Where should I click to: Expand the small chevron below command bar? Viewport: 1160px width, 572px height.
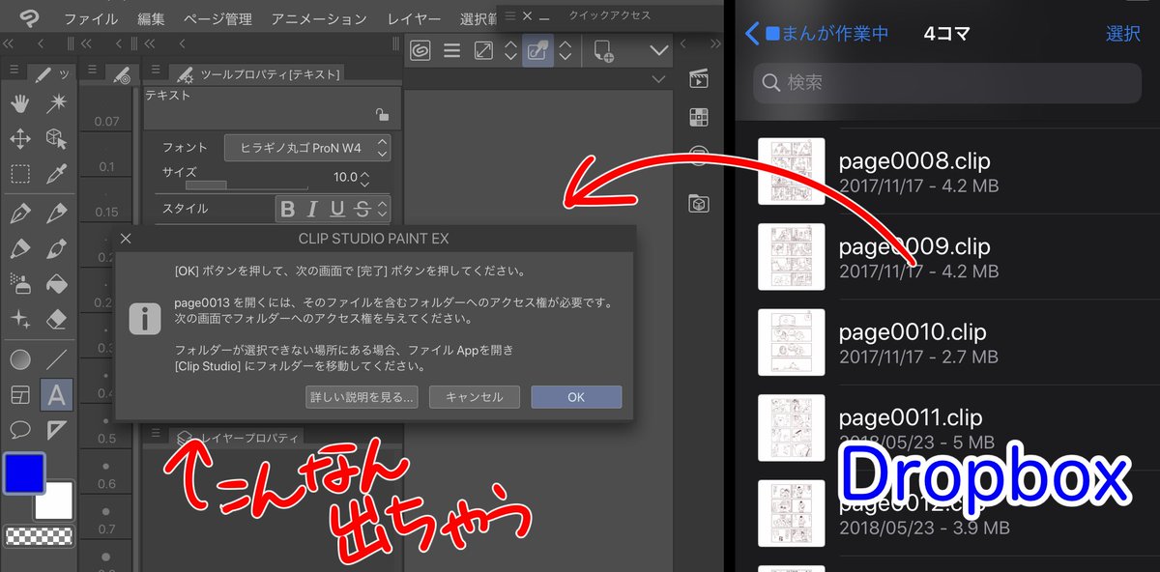(660, 79)
